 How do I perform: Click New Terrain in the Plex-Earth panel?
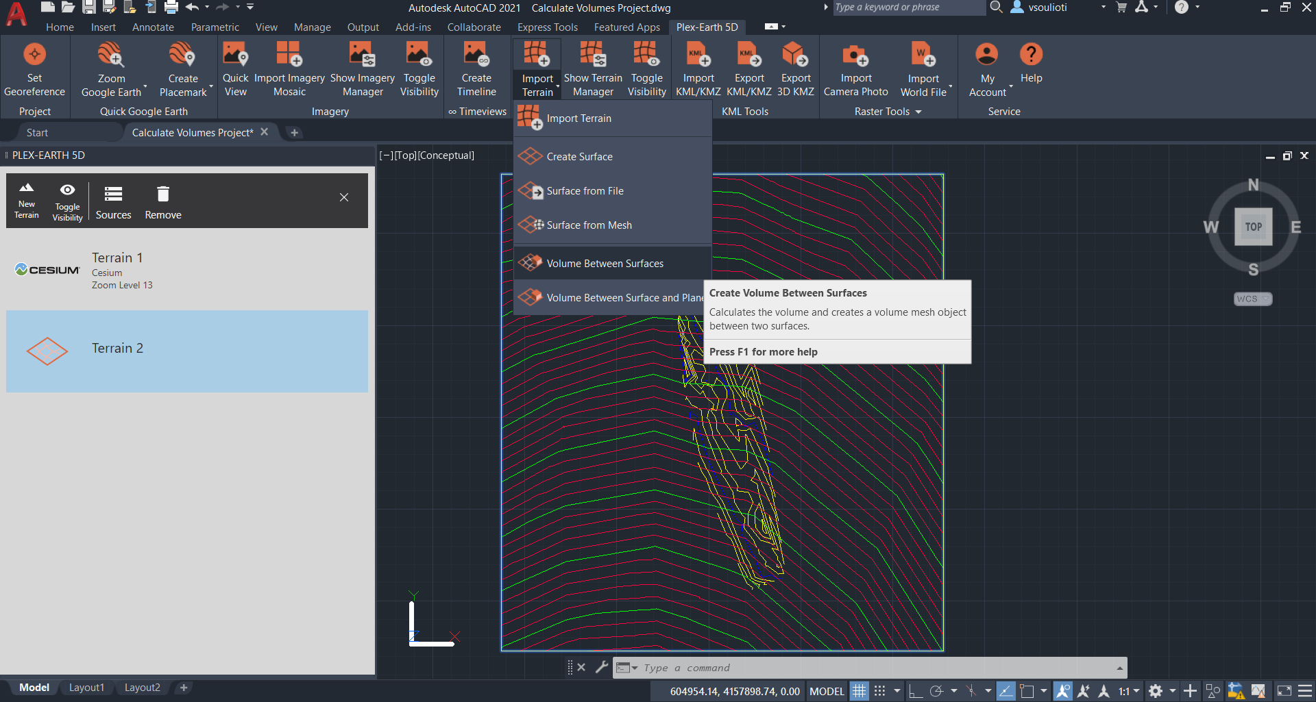tap(27, 201)
